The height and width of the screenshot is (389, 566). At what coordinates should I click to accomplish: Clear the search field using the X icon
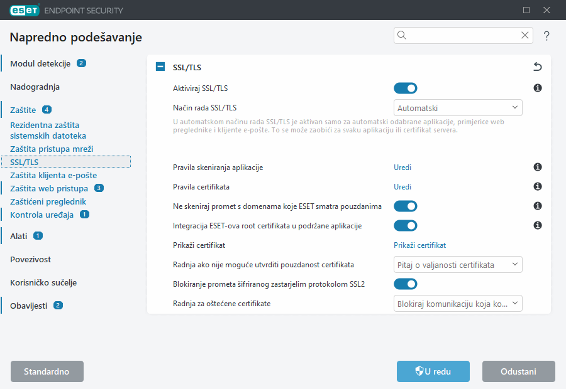tap(524, 36)
